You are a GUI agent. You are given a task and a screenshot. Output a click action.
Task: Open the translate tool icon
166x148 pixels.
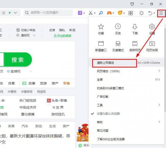pyautogui.click(x=80, y=13)
